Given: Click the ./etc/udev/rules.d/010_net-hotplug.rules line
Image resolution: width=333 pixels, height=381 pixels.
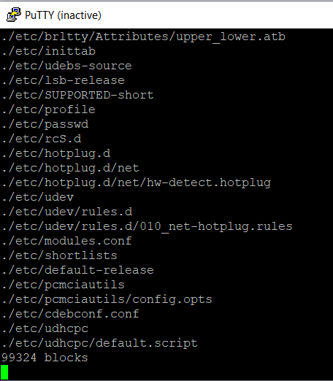Looking at the screenshot, I should coord(148,227).
